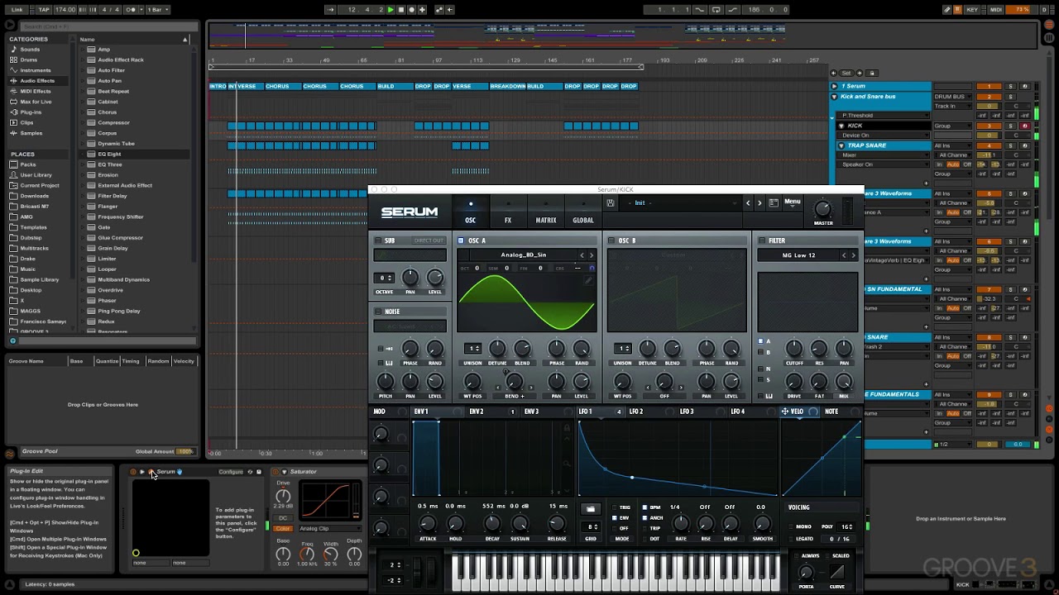Enable the MONO voicing checkbox
The image size is (1059, 595).
point(792,526)
